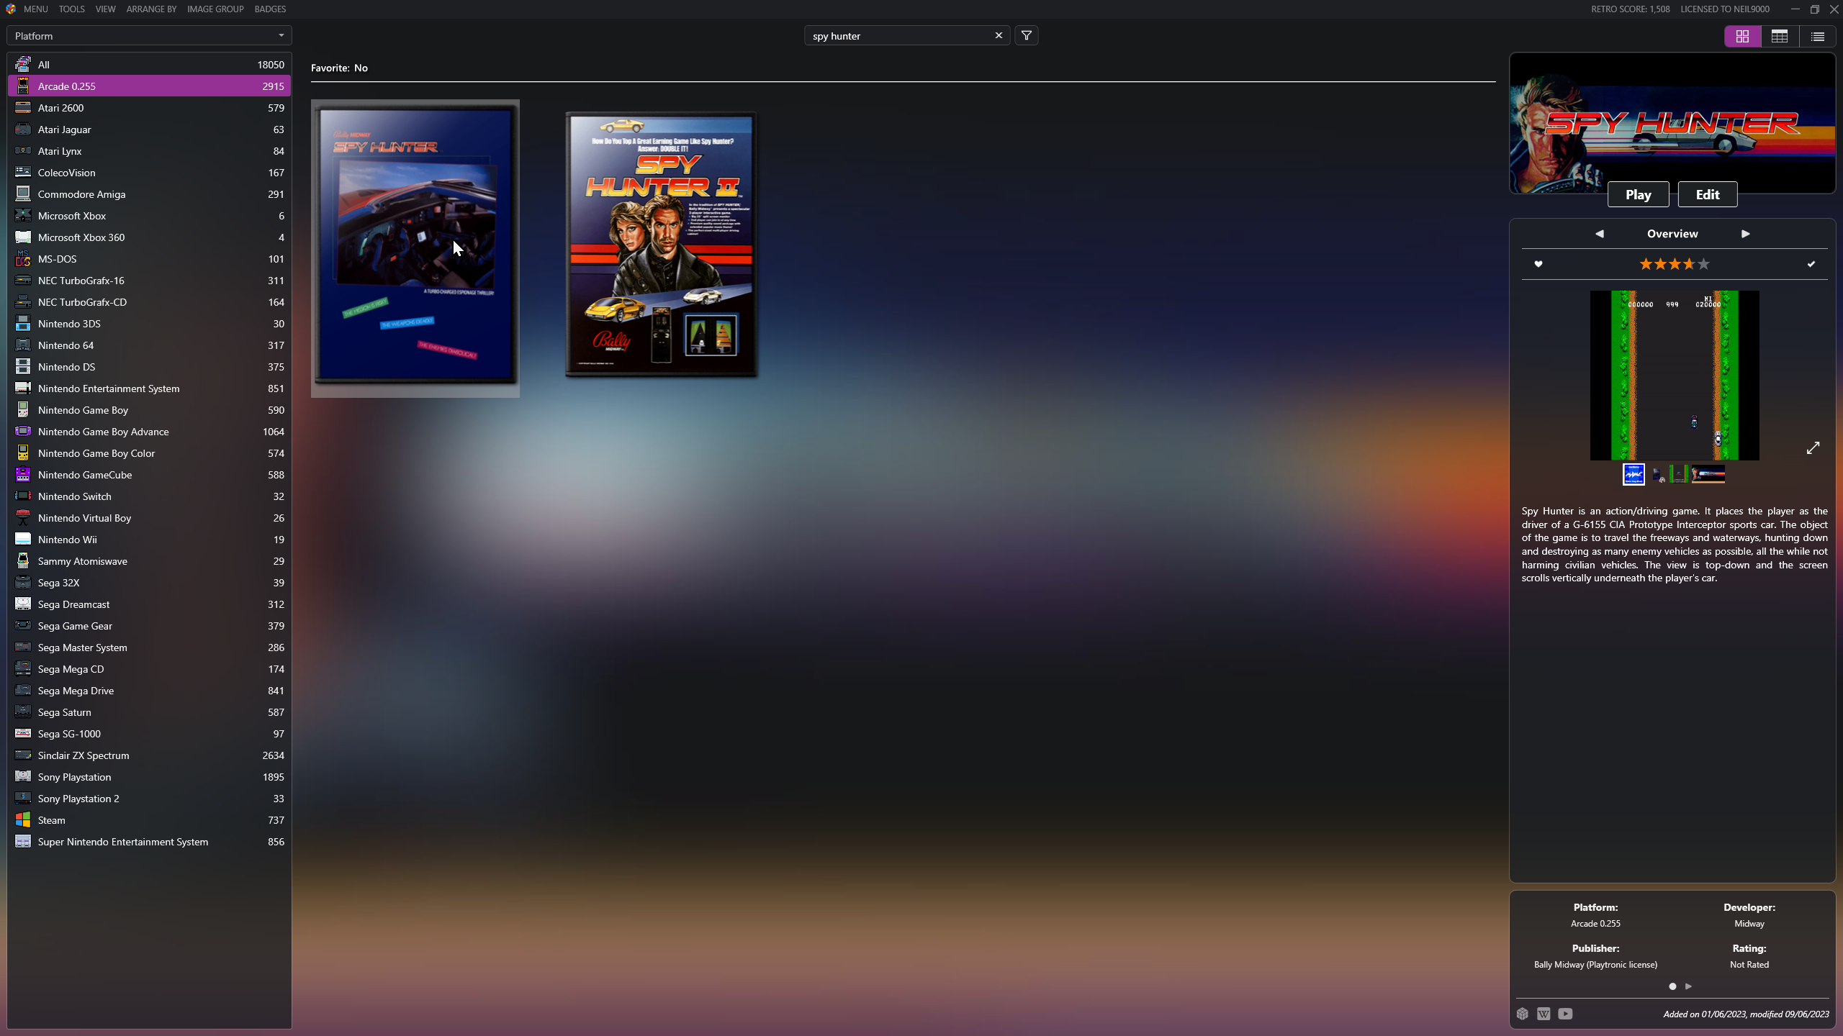1843x1036 pixels.
Task: Click the Spy Hunter marquee banner image
Action: [x=1672, y=124]
